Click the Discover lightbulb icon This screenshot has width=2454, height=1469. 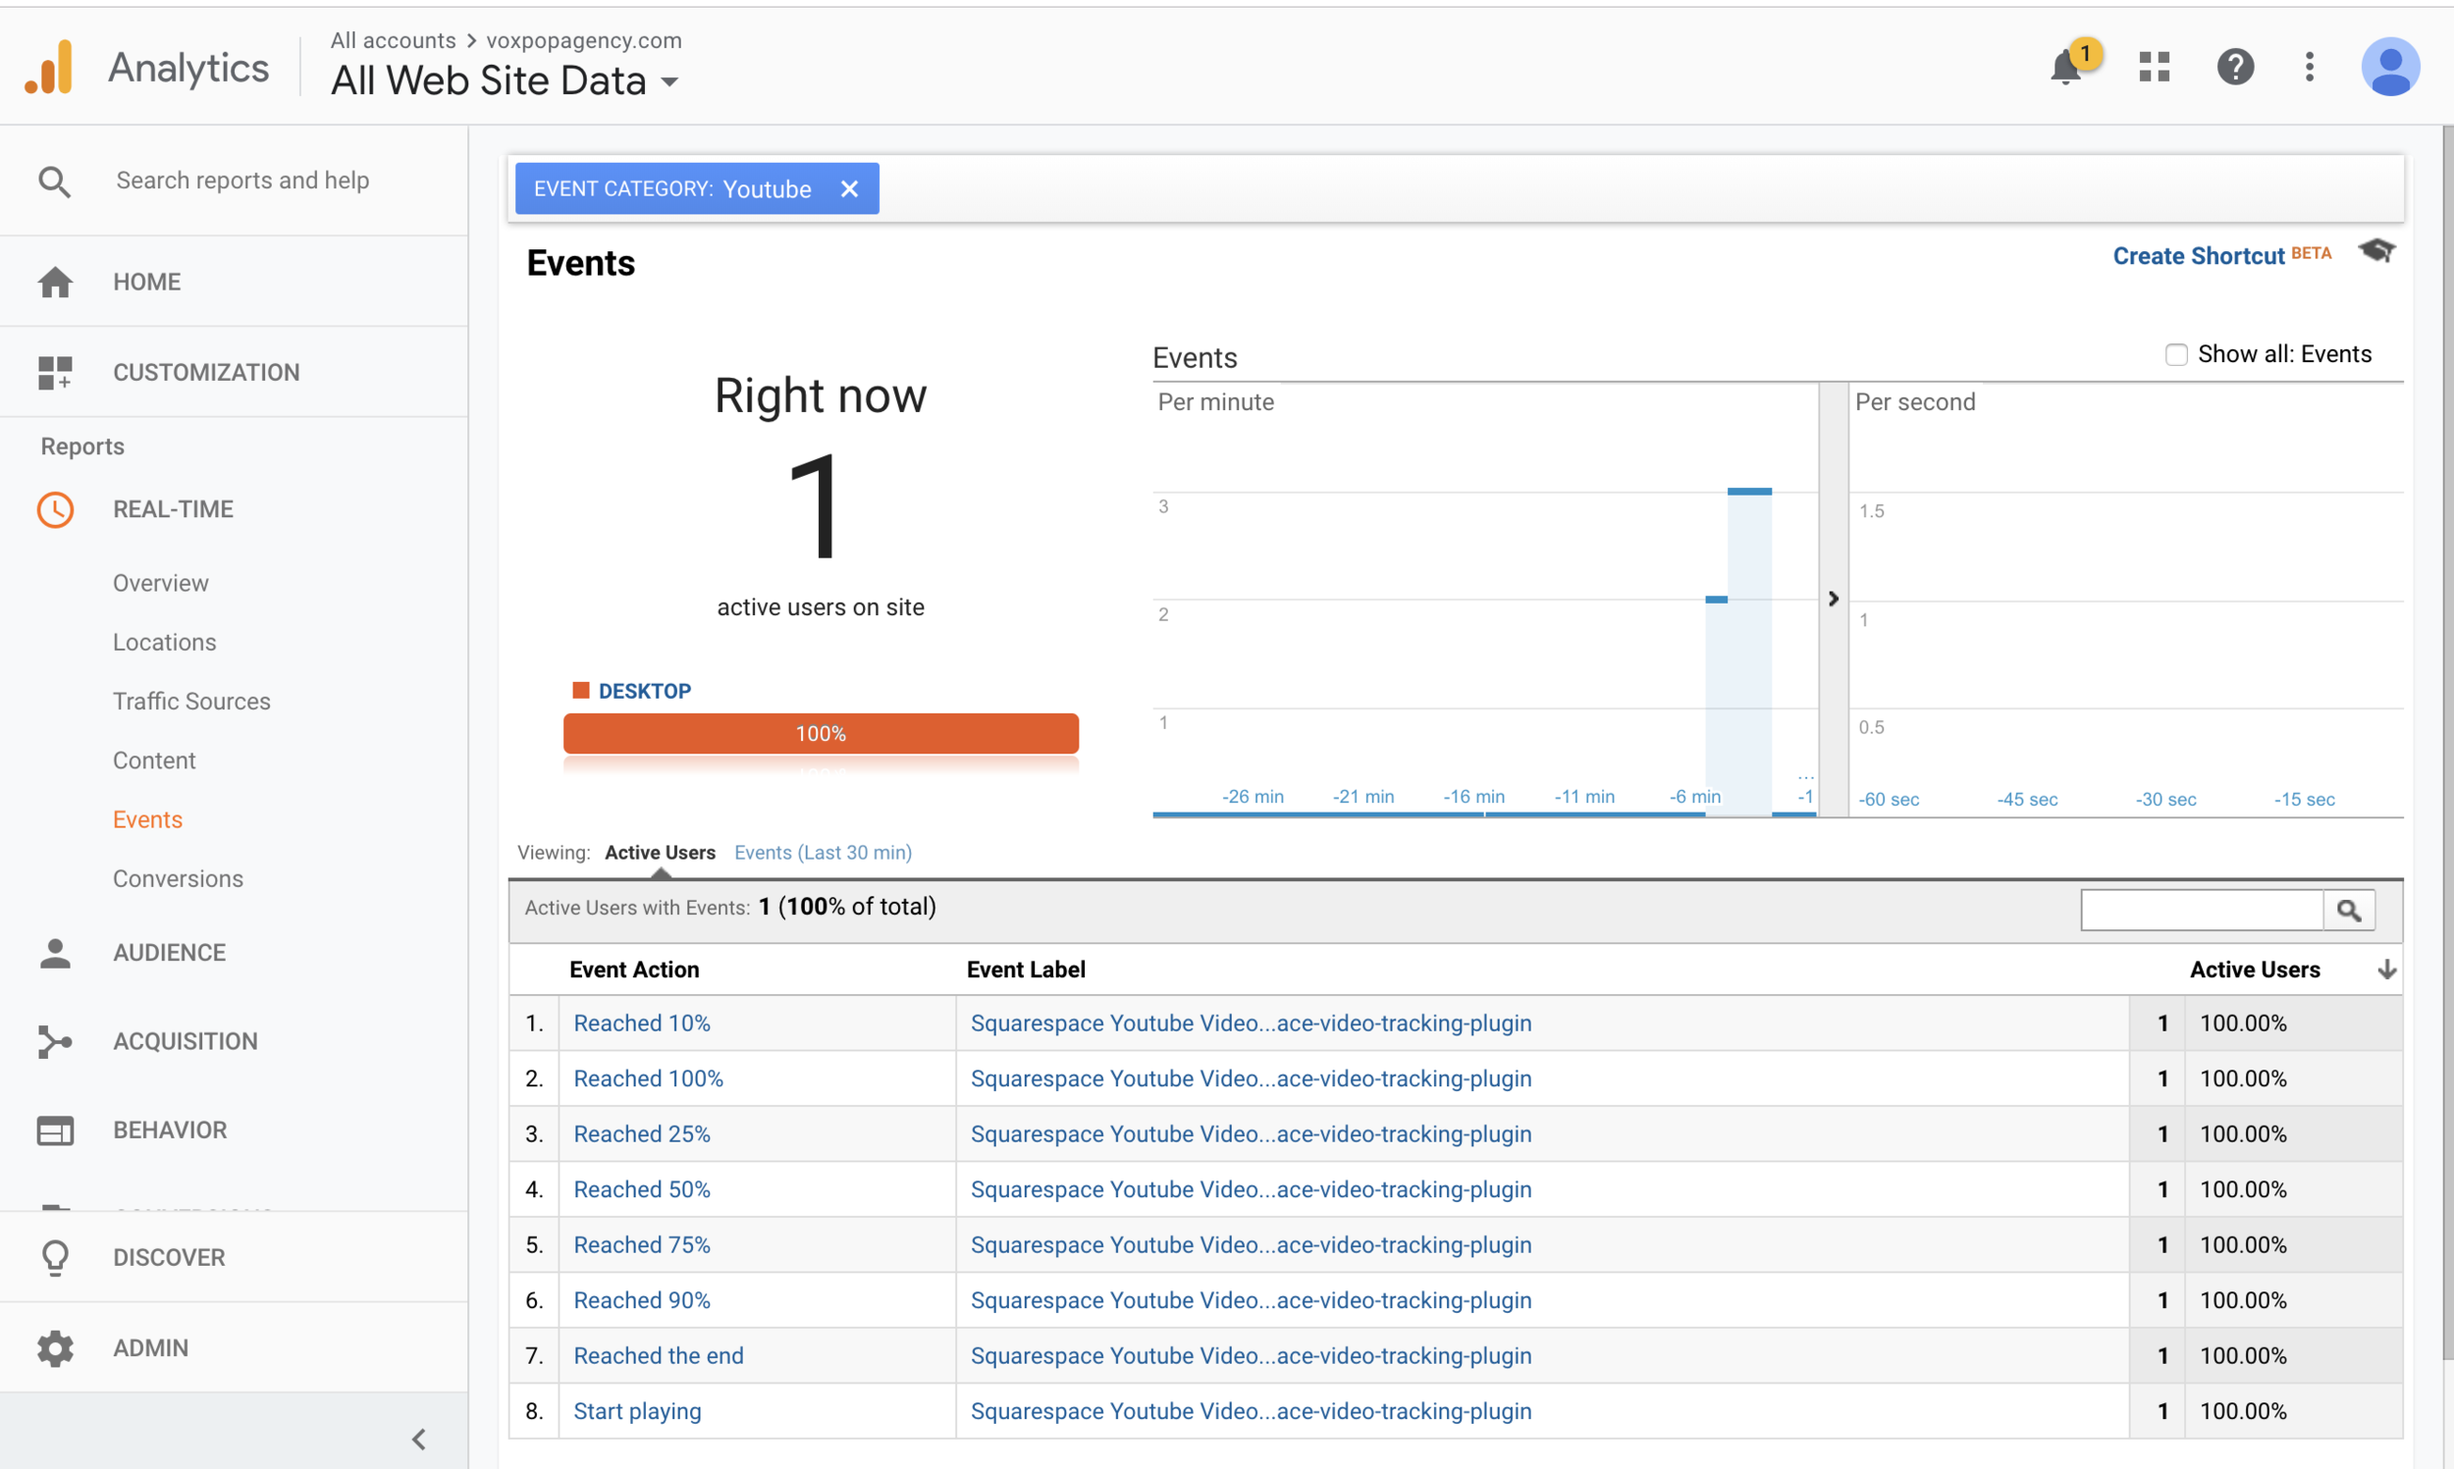pos(55,1257)
